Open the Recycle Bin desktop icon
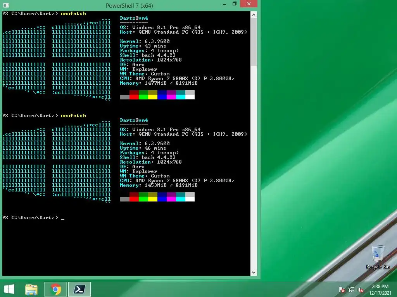Image resolution: width=397 pixels, height=297 pixels. click(x=378, y=257)
